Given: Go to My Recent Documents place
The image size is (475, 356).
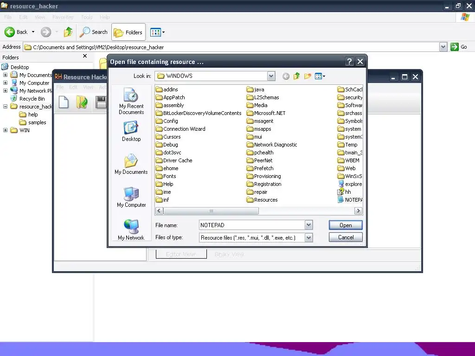Looking at the screenshot, I should click(131, 101).
